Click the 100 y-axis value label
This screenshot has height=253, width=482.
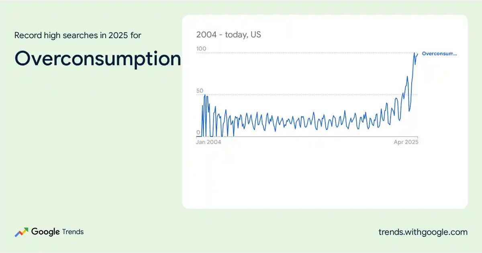[x=201, y=49]
